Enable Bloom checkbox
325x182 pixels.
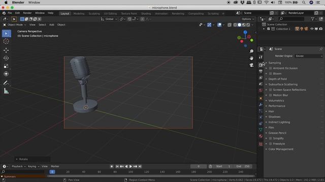pos(271,73)
